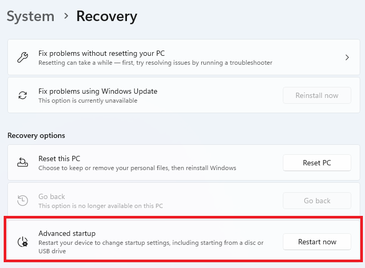
Task: Select the Fix problems using Windows Update title
Action: click(98, 91)
